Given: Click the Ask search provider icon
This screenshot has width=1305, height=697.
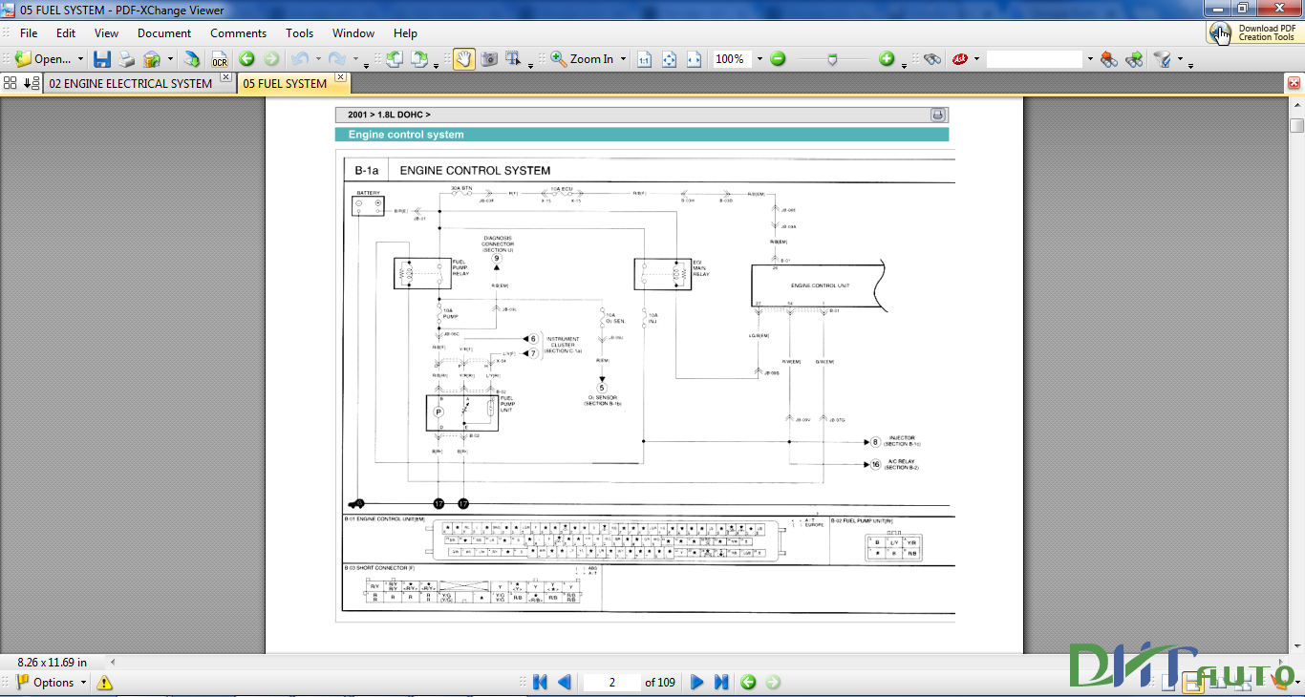Looking at the screenshot, I should click(x=959, y=59).
